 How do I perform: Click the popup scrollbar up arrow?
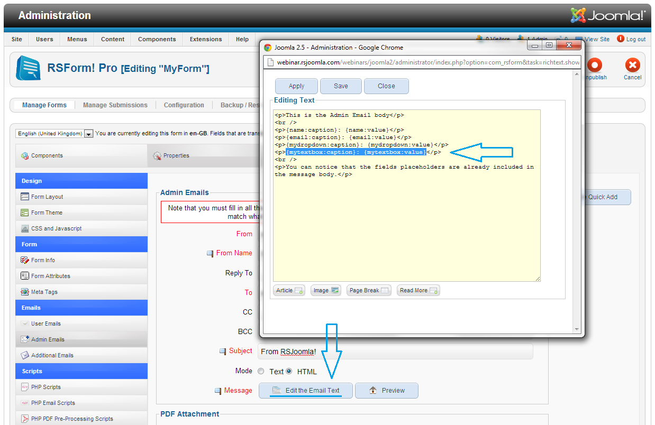coord(577,75)
